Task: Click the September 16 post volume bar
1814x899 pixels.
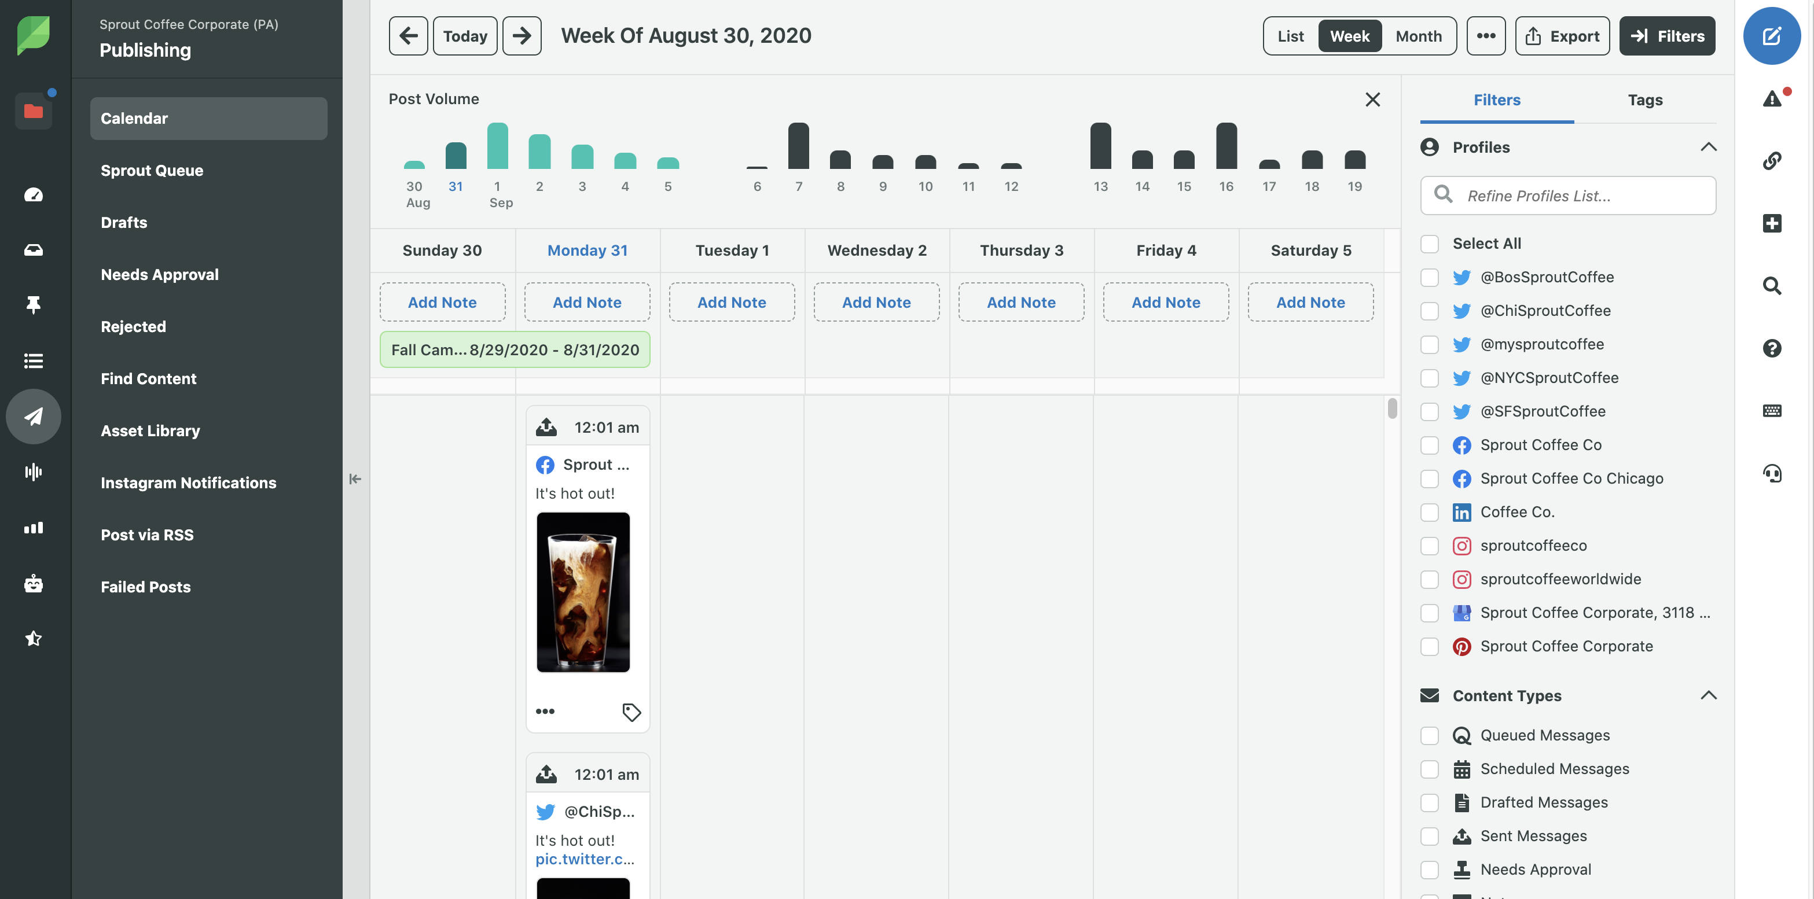Action: pyautogui.click(x=1226, y=146)
